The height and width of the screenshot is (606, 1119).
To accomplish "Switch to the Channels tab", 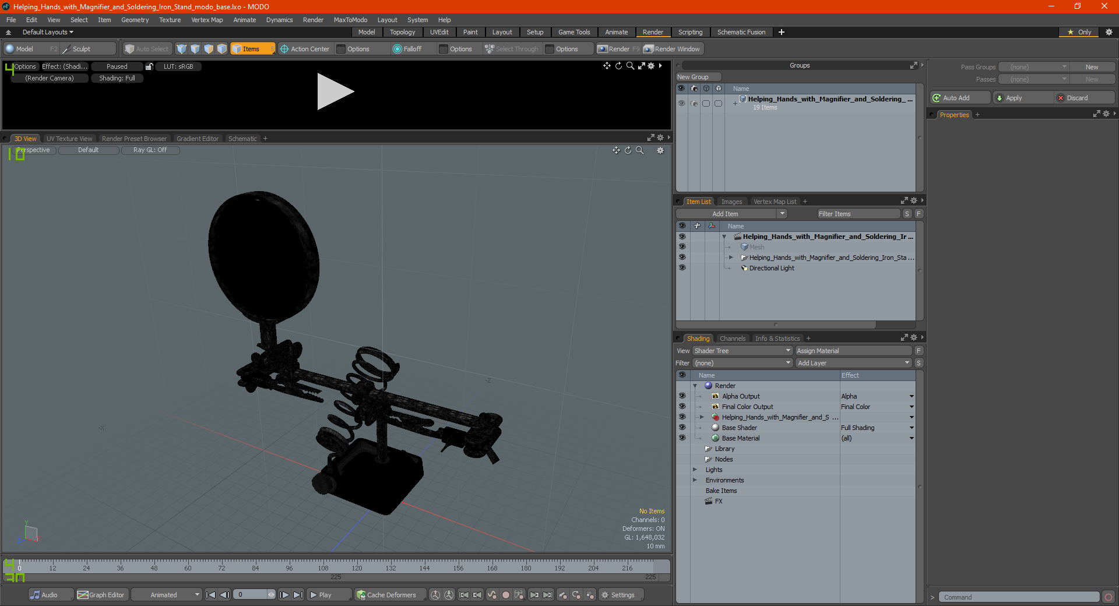I will (x=732, y=339).
